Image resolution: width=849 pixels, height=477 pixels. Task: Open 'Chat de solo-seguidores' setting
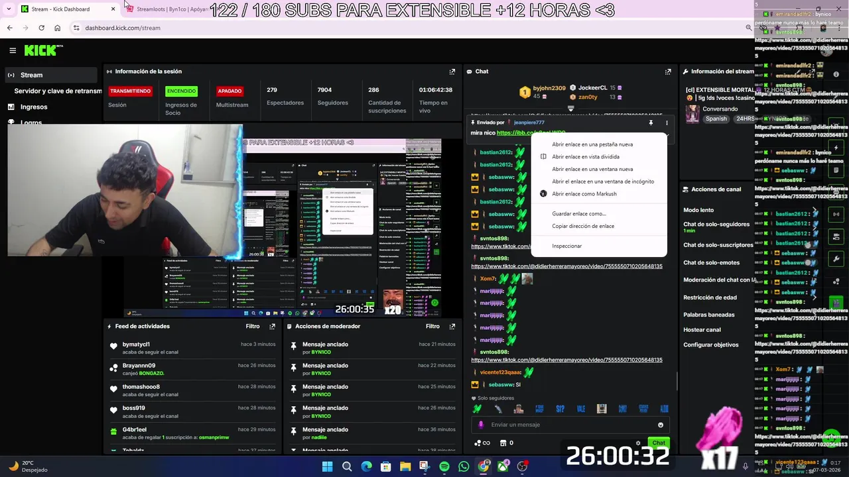tap(716, 225)
